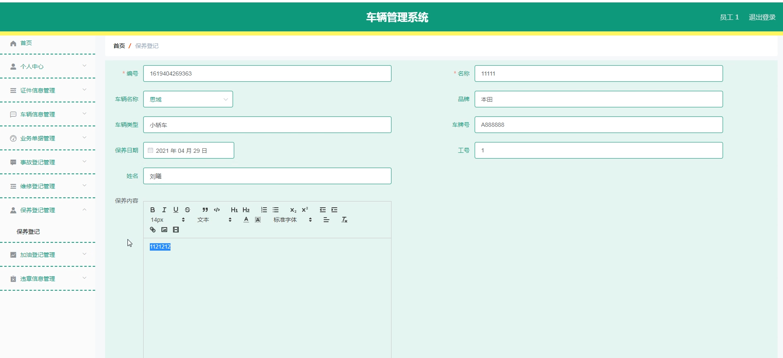
Task: Click the 车辆类型 field containing 小轿车
Action: click(x=267, y=125)
